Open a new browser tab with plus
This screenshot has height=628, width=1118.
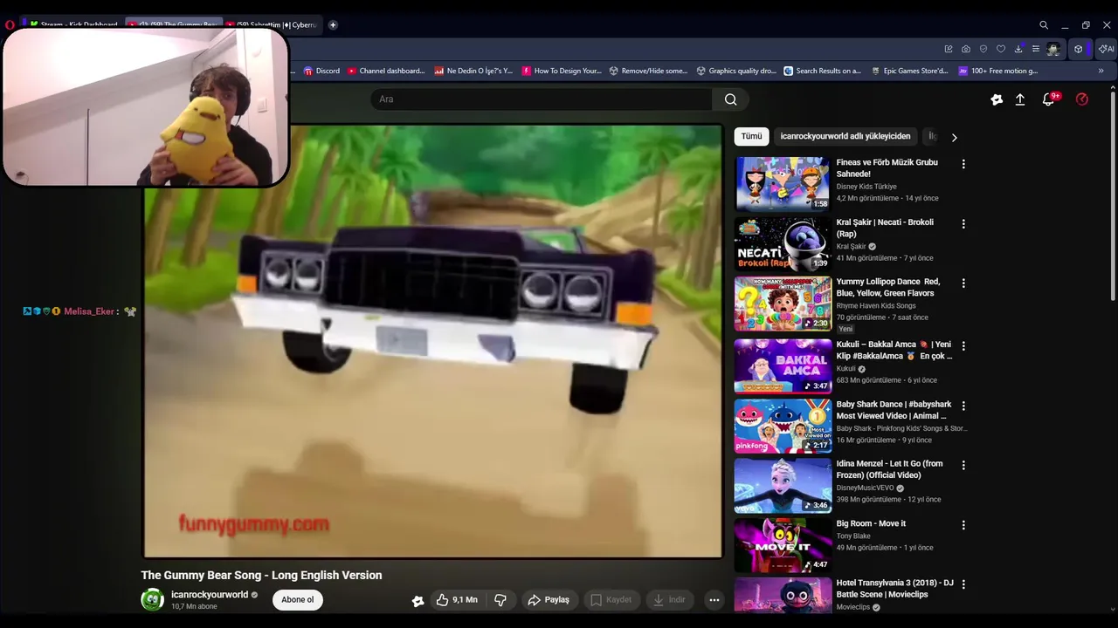pyautogui.click(x=333, y=25)
